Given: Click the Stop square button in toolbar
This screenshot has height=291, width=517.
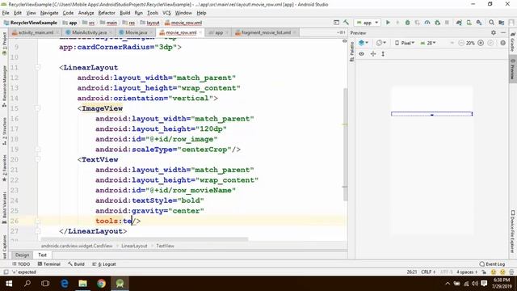Looking at the screenshot, I should pyautogui.click(x=447, y=23).
